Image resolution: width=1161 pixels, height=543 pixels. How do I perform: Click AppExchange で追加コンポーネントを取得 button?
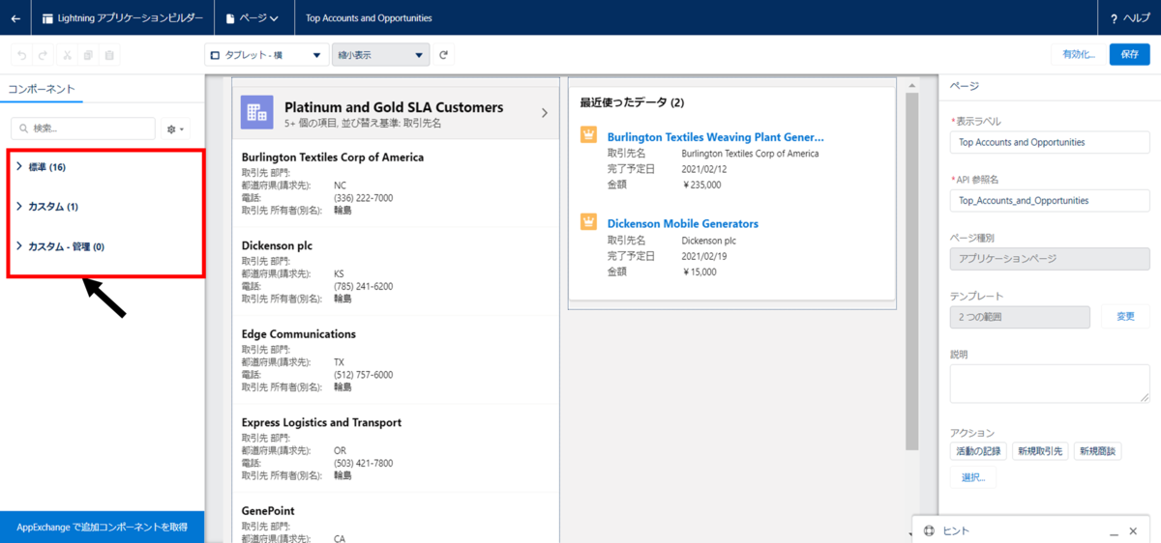tap(102, 528)
